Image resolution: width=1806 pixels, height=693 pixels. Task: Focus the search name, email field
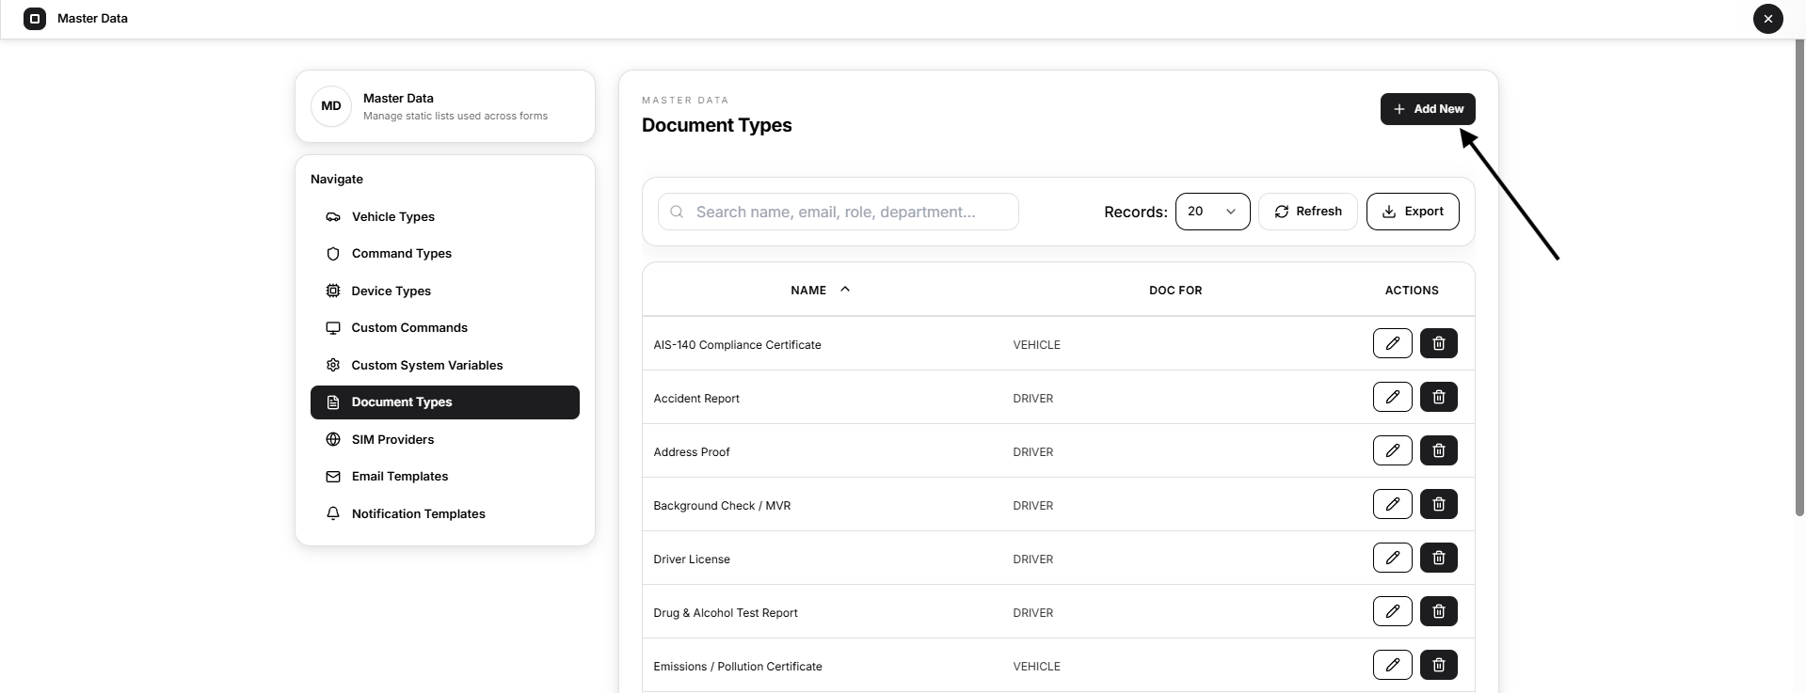[838, 212]
